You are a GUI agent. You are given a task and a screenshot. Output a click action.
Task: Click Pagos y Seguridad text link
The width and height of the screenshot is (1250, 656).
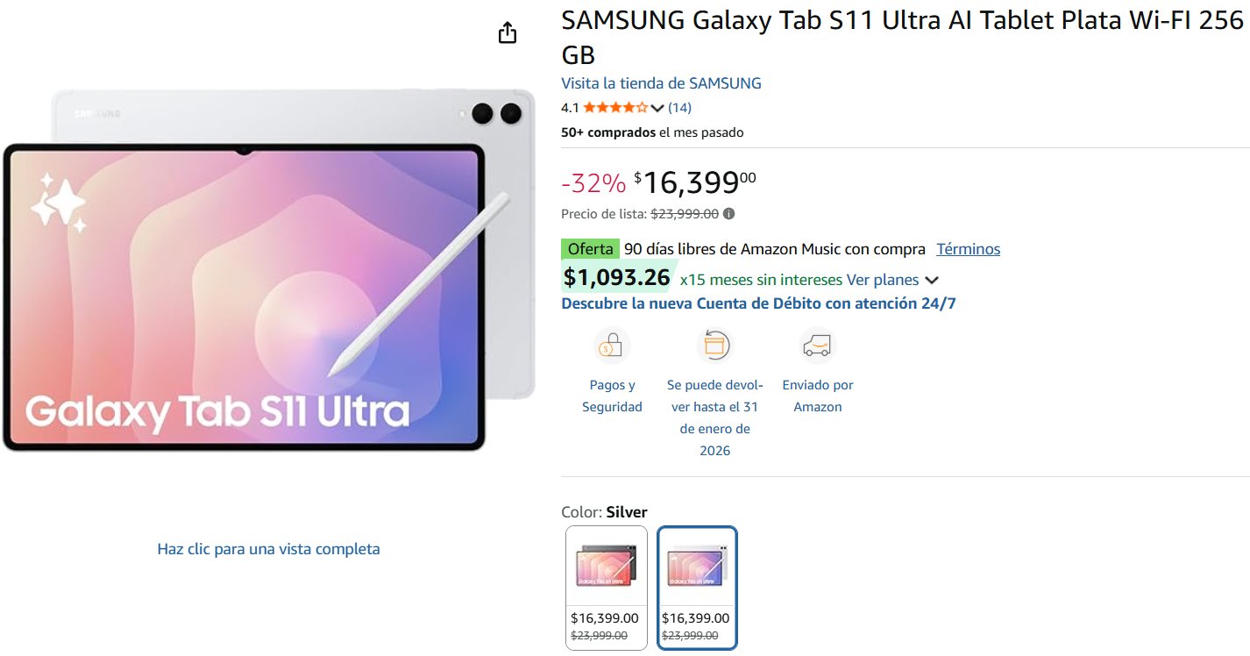click(612, 396)
